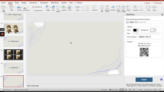Click the 3D Models icon
Viewport: 164px width, 92px height.
[58, 7]
